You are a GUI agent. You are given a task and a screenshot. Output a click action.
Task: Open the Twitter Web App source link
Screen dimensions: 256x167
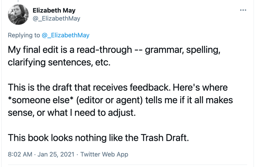tap(104, 154)
